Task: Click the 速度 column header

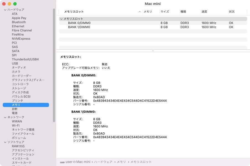Action: tap(204, 12)
